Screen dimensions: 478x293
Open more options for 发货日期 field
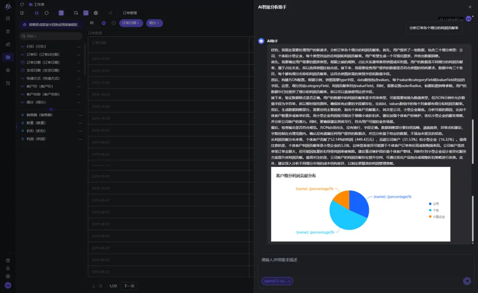coord(79,70)
